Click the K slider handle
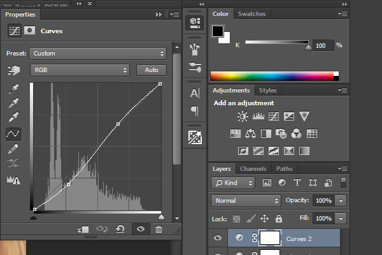Viewport: 382px width, 255px height. (x=308, y=47)
